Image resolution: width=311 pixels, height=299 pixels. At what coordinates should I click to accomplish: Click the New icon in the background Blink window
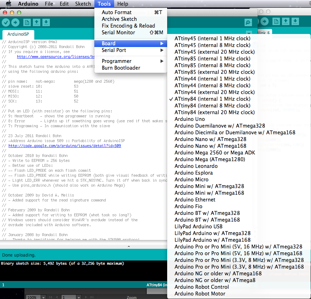276,22
